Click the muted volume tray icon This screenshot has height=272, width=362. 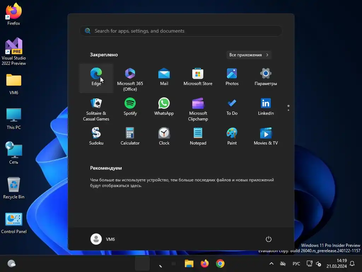(319, 263)
